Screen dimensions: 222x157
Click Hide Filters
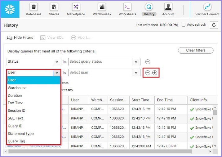(20, 38)
